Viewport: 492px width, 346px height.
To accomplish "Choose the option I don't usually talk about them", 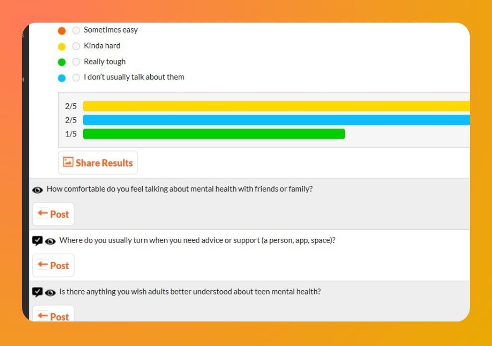I will (x=76, y=77).
